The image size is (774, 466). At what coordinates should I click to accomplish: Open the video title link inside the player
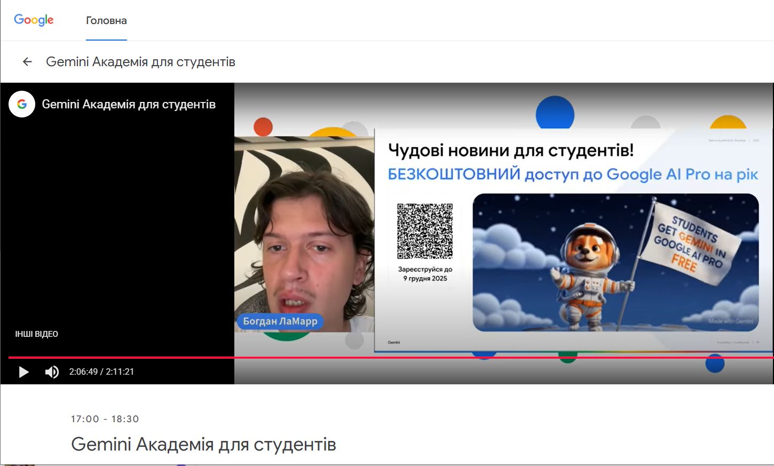[x=129, y=105]
